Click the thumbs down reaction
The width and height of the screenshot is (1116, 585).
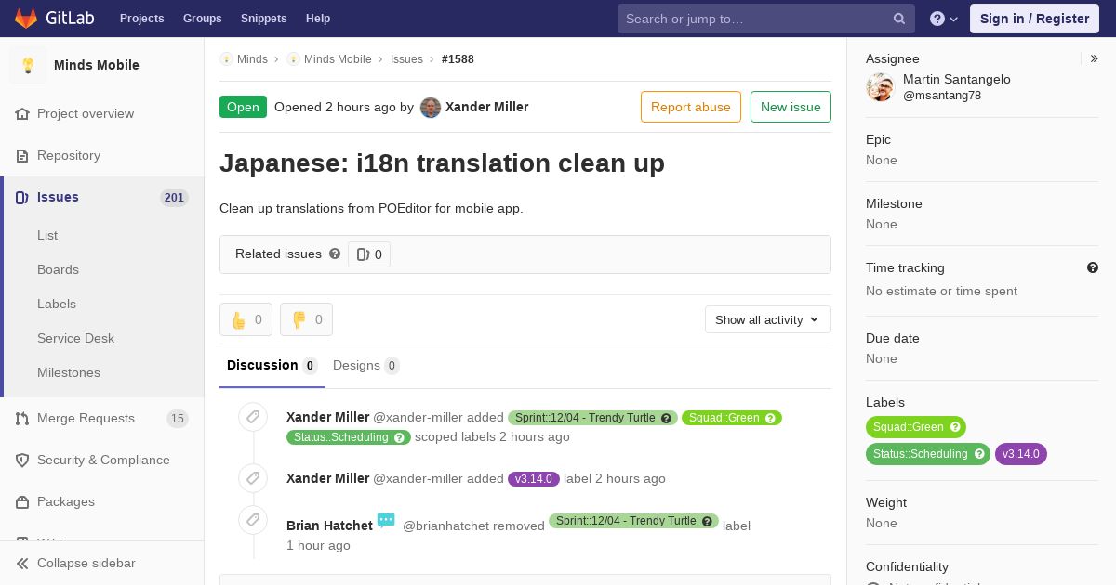coord(306,319)
